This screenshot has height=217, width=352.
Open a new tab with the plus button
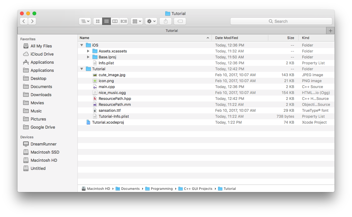[330, 30]
